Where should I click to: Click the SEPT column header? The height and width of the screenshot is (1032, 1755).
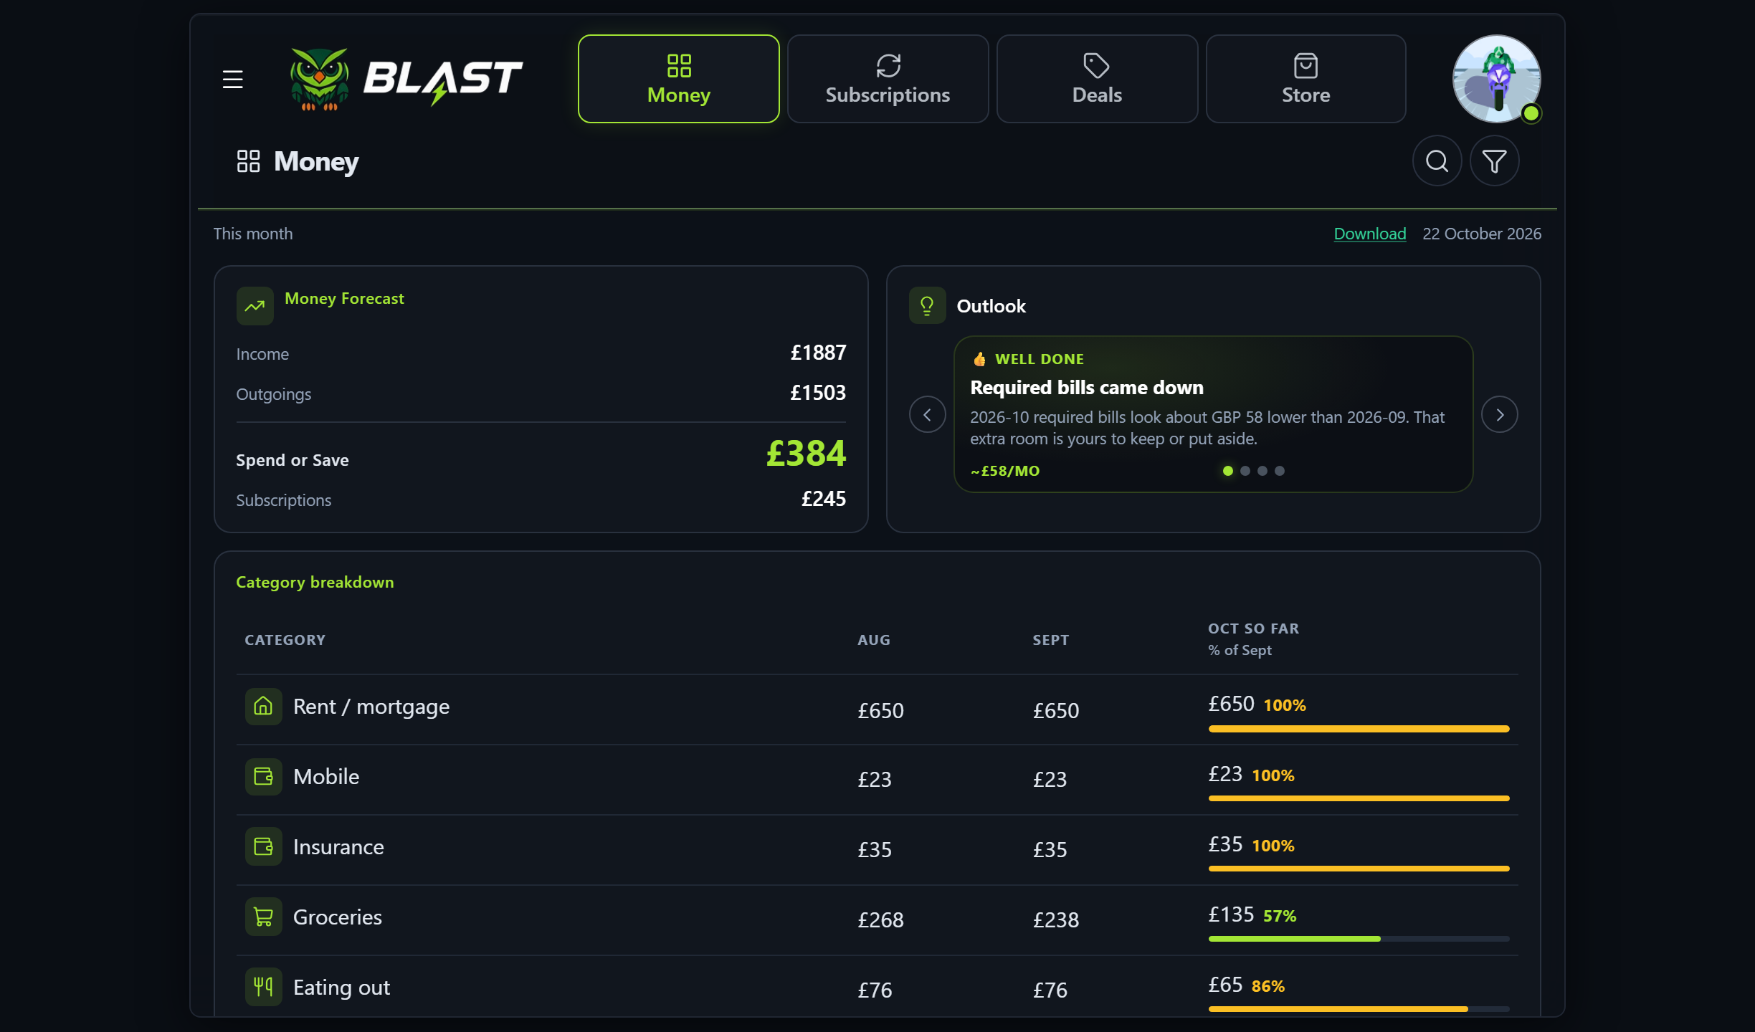(x=1050, y=640)
